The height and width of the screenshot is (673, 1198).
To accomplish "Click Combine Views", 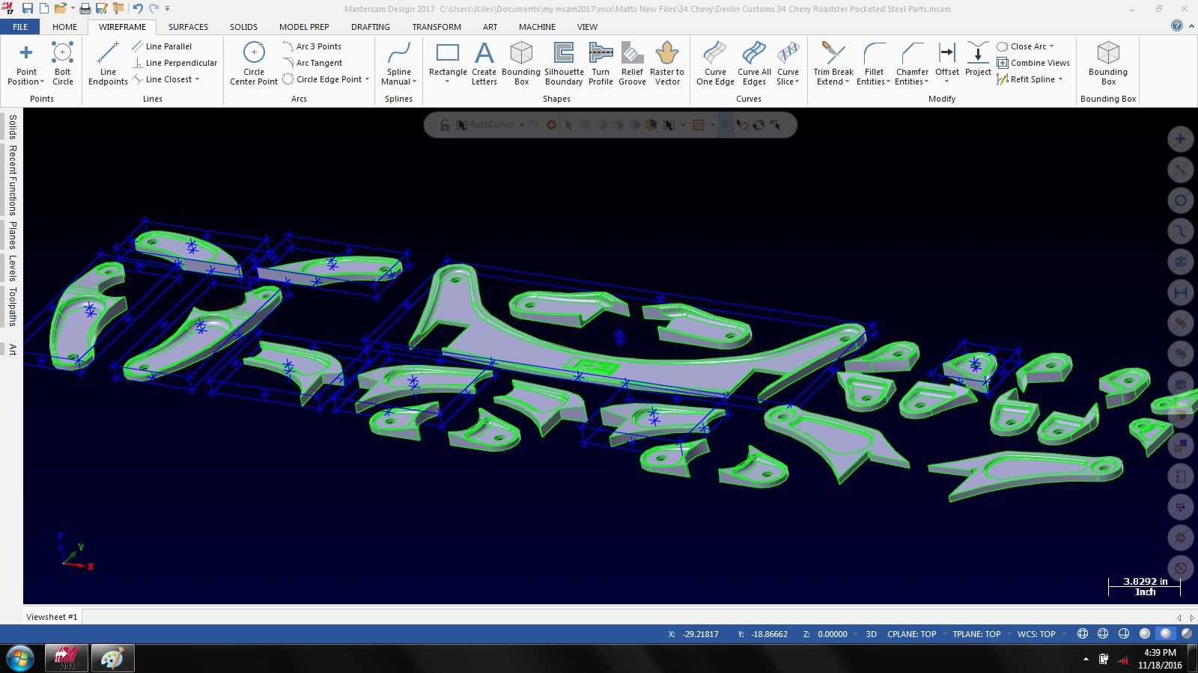I will 1033,63.
